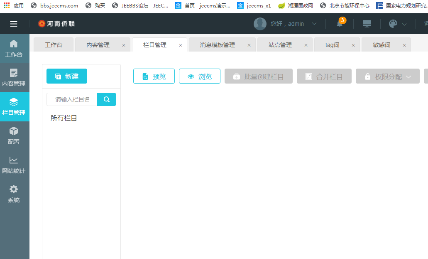Screen dimensions: 428x259
Task: Click the search magnifier button for 栏目
Action: (107, 99)
